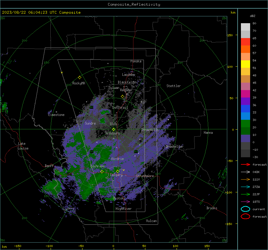Select the slate-violet 0–10 dBZ swatch
268x250 pixels.
(245, 139)
